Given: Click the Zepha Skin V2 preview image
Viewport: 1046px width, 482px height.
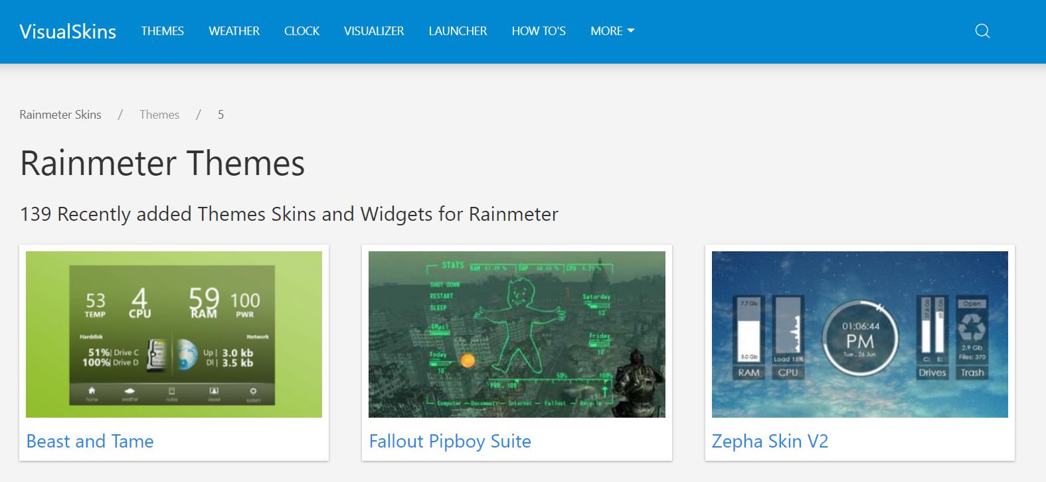Looking at the screenshot, I should (859, 334).
